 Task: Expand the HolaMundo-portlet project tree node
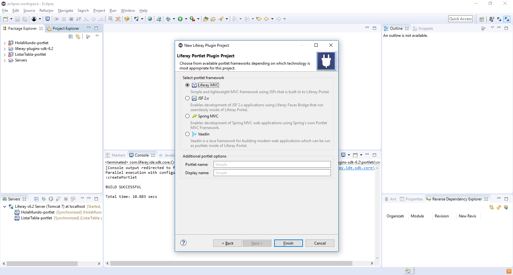click(4, 43)
